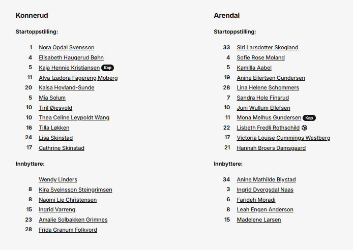This screenshot has width=353, height=250.
Task: Select Cathrine Skinstad in Konnerud lineup
Action: pos(62,148)
